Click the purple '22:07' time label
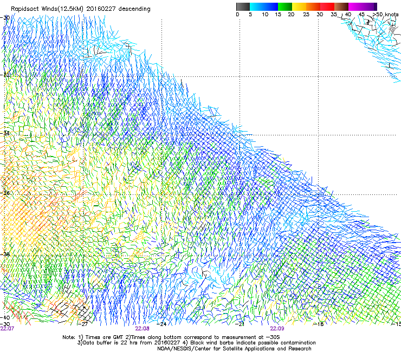Viewport: 401px width, 352px height. (7, 329)
